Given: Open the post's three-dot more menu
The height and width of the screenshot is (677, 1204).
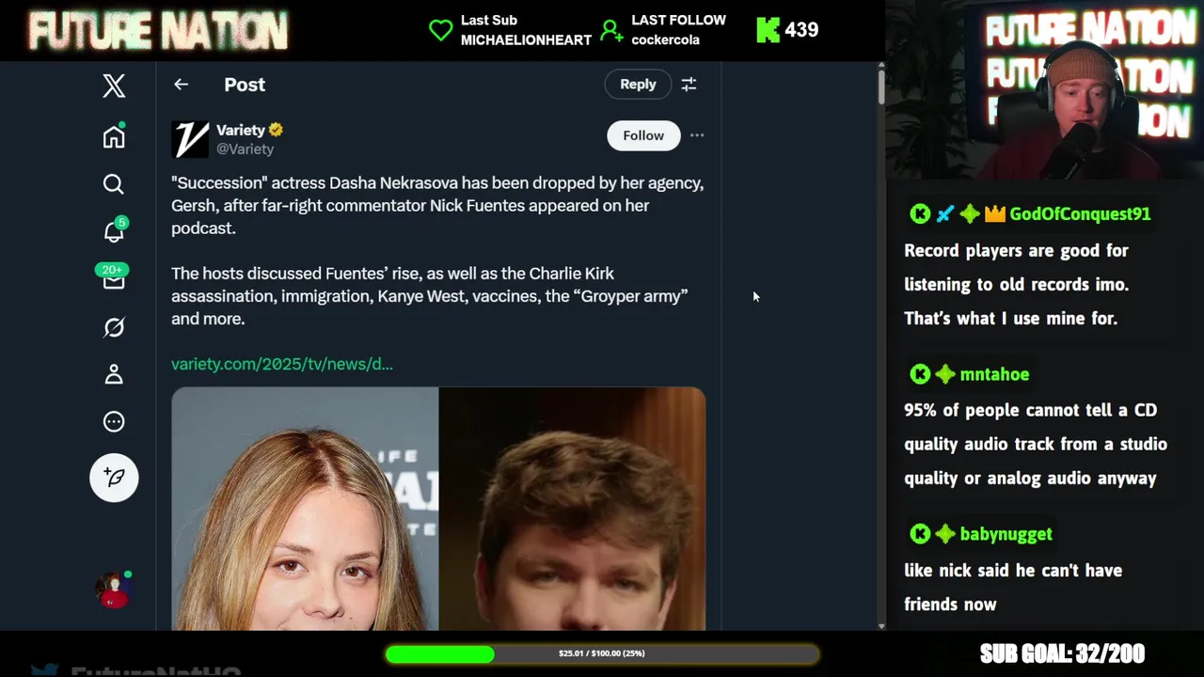Looking at the screenshot, I should tap(697, 135).
